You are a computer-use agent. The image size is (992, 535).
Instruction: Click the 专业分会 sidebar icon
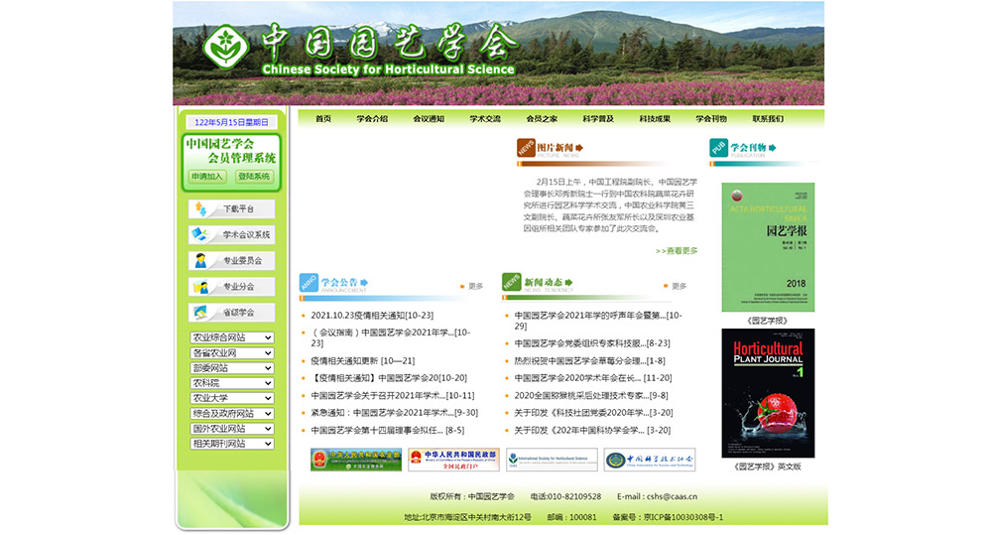point(200,286)
